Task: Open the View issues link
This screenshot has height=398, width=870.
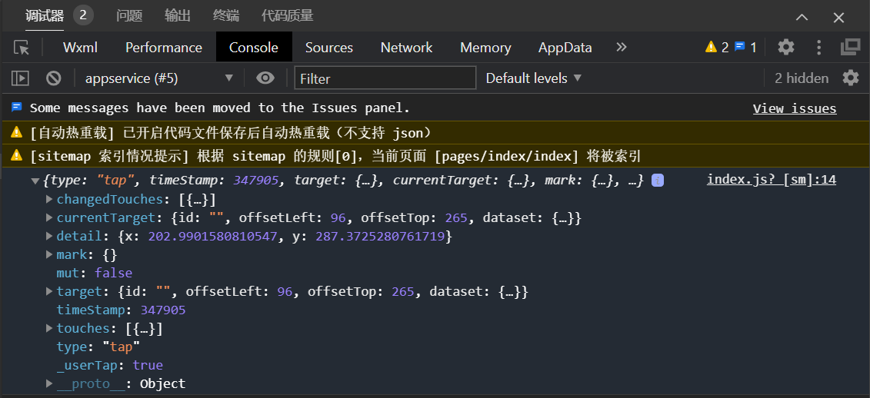Action: [x=795, y=108]
